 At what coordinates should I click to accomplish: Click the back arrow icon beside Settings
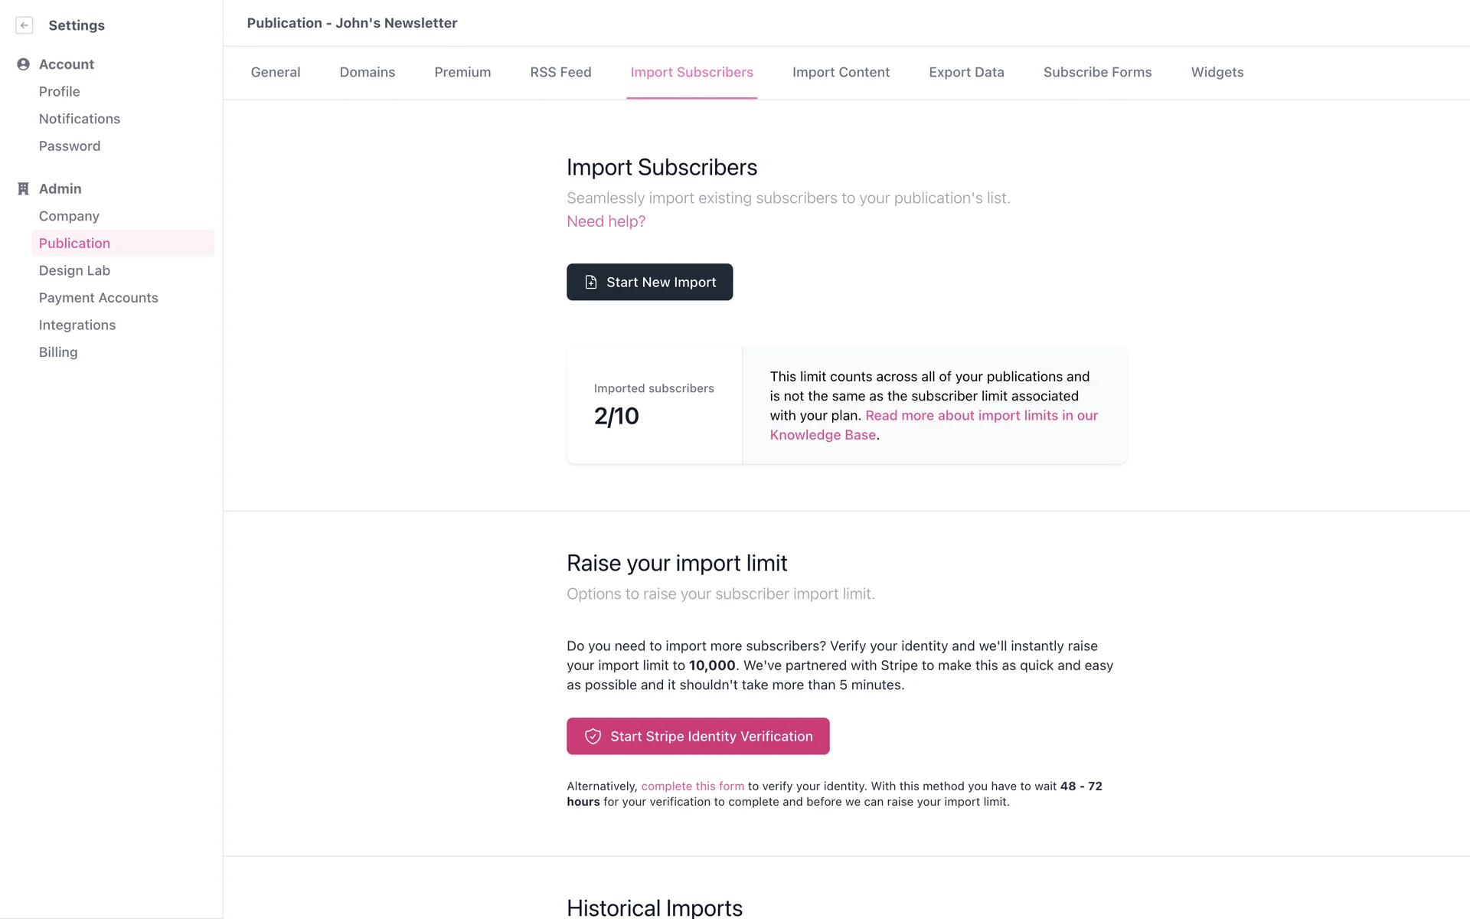click(x=24, y=25)
